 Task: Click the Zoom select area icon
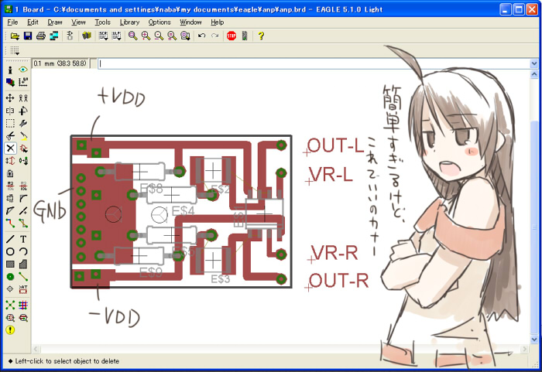pyautogui.click(x=185, y=36)
